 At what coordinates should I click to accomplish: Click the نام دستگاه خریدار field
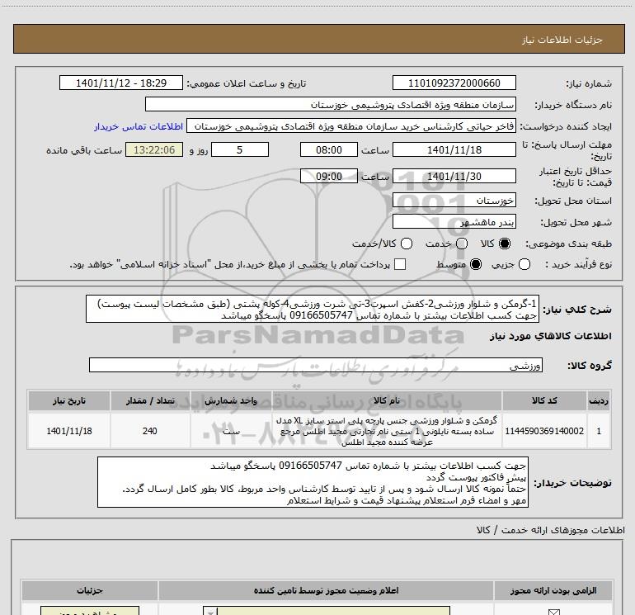tap(331, 104)
